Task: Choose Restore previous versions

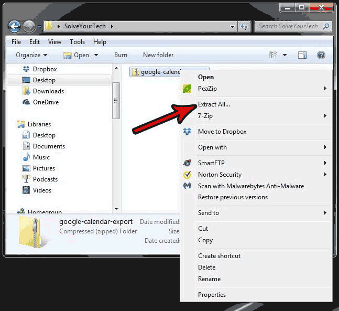Action: click(233, 197)
